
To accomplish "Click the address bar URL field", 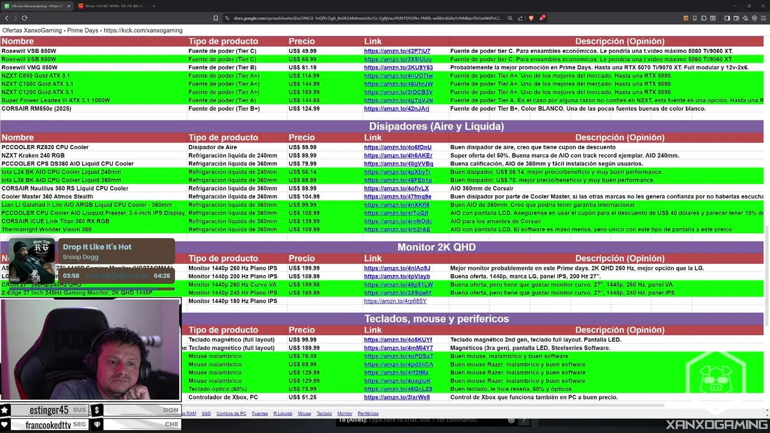I will [367, 18].
